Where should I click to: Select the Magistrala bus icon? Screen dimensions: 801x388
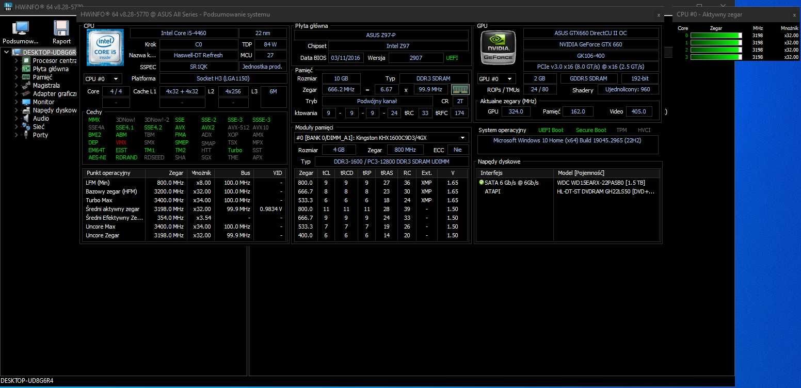tap(26, 85)
